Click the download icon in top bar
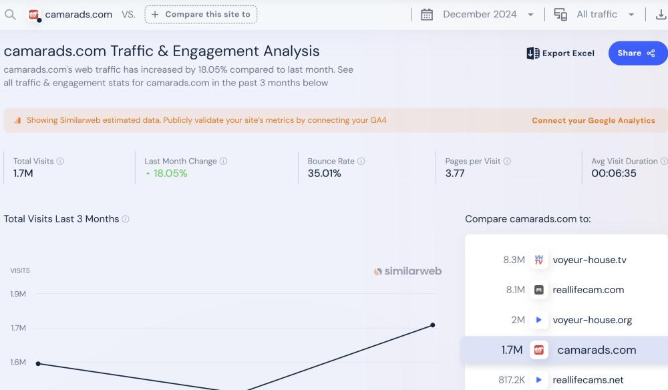 coord(661,15)
